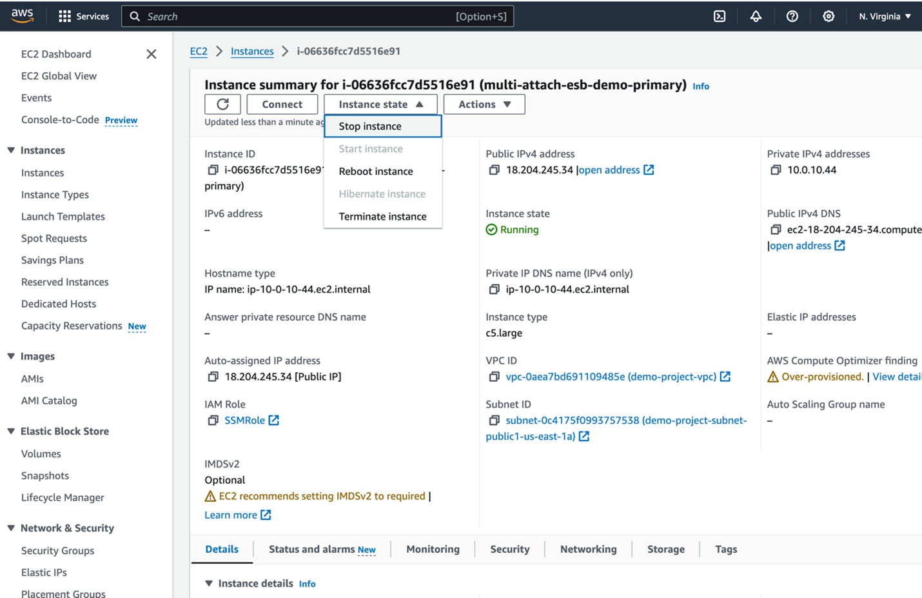The height and width of the screenshot is (598, 922).
Task: Switch to the Security tab
Action: (509, 549)
